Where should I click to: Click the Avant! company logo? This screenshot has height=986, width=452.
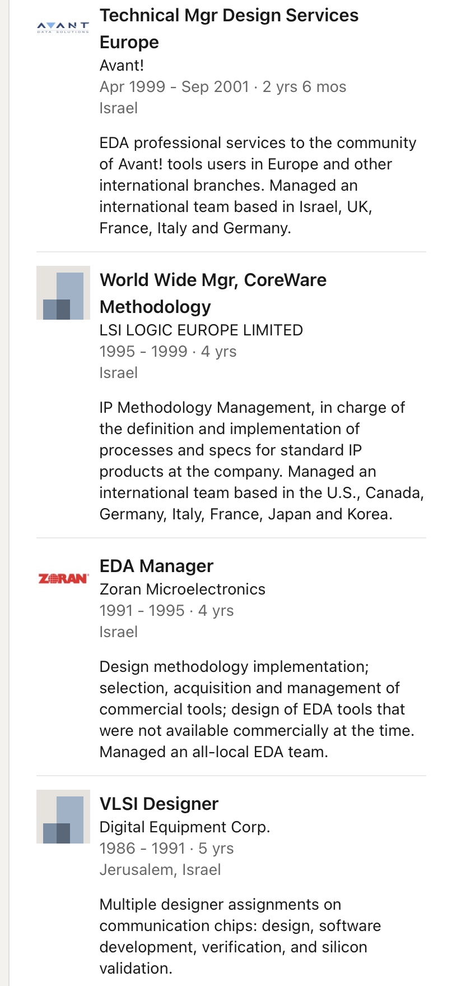(x=63, y=27)
